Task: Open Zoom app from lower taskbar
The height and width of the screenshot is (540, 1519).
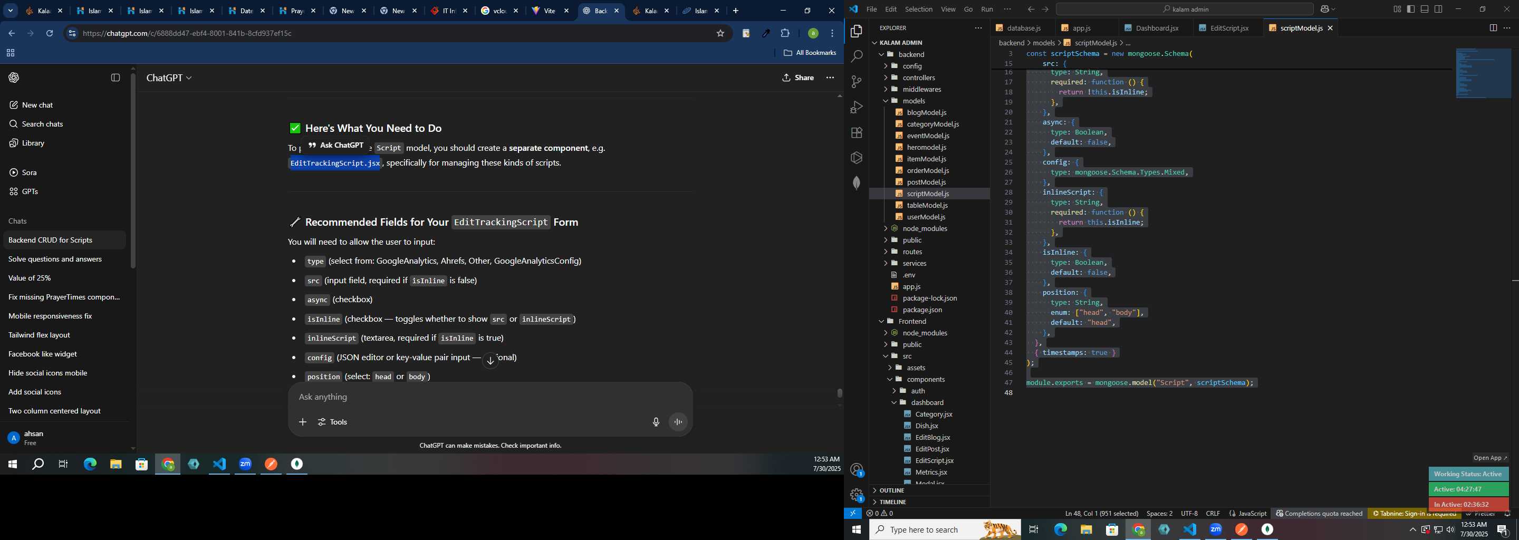Action: pos(1216,530)
